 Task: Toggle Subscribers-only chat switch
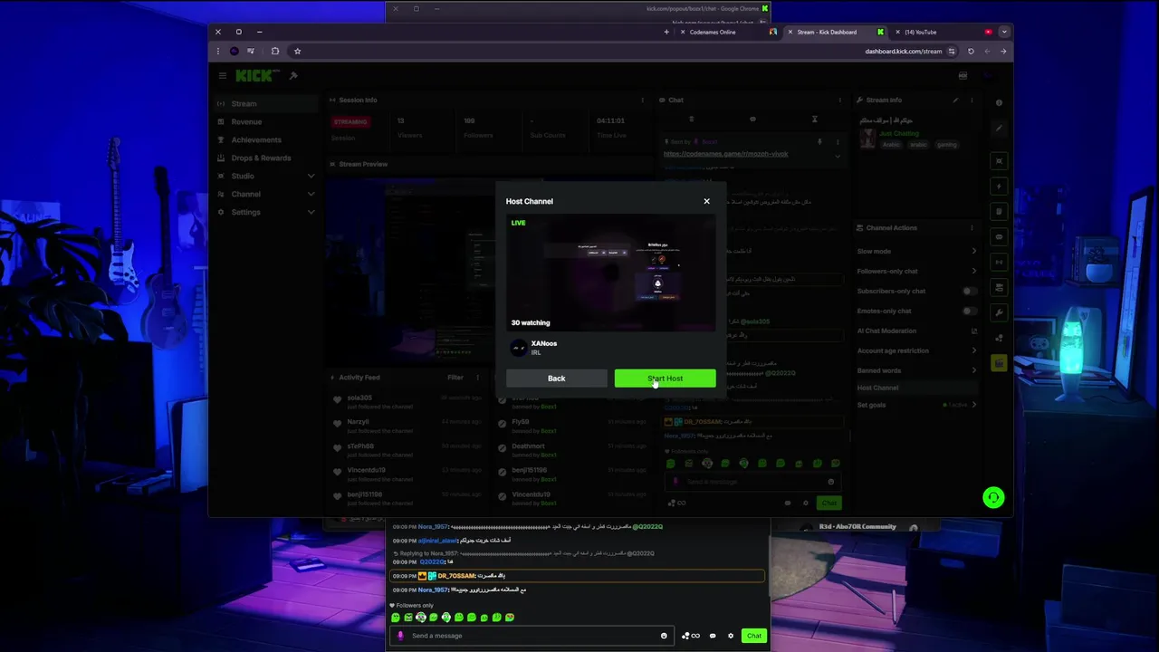click(969, 291)
